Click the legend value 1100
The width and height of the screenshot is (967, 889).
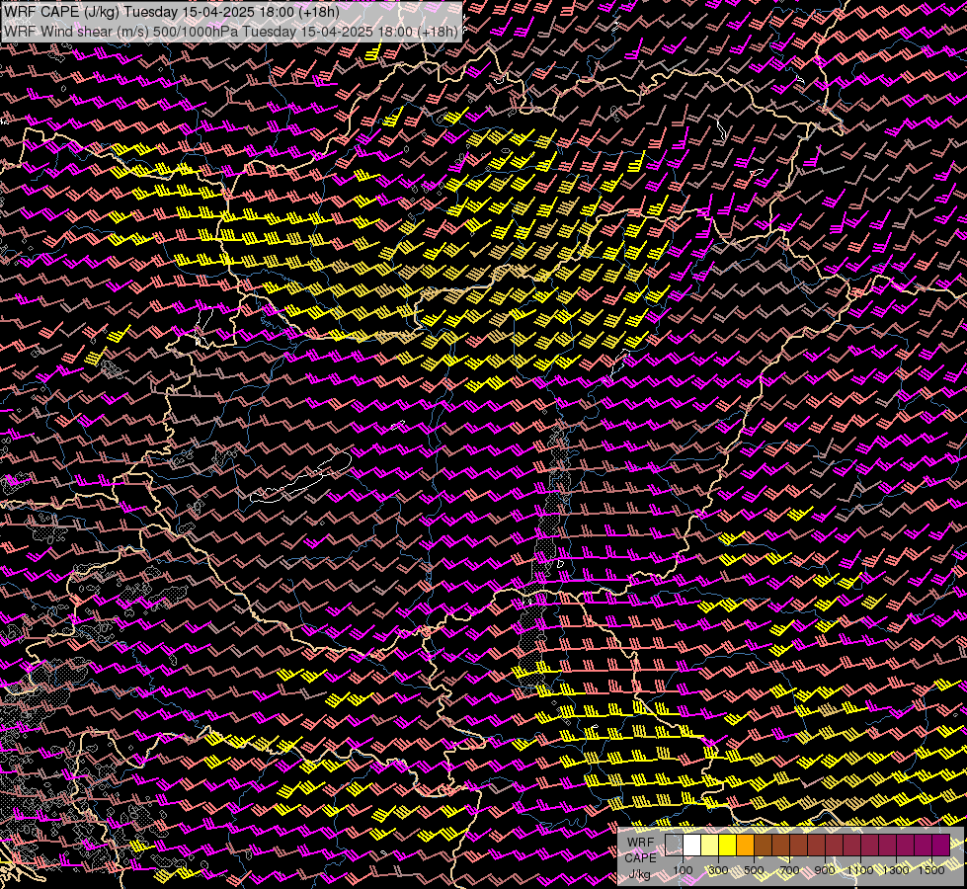(860, 870)
